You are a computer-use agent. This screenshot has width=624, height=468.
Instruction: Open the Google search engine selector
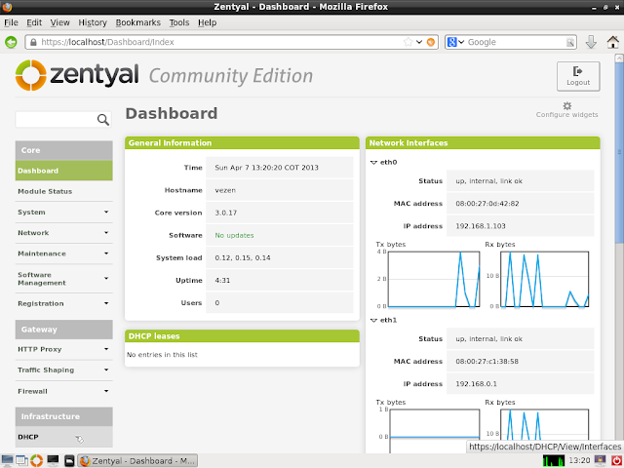pos(455,42)
